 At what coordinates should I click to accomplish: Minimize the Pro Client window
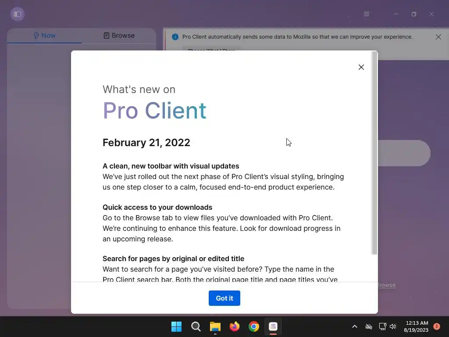pos(396,14)
